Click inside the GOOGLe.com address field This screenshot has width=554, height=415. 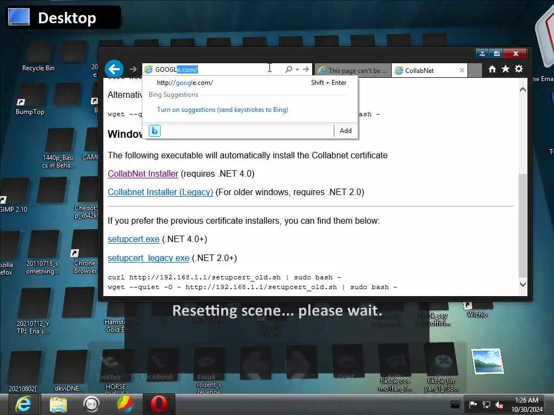point(213,69)
